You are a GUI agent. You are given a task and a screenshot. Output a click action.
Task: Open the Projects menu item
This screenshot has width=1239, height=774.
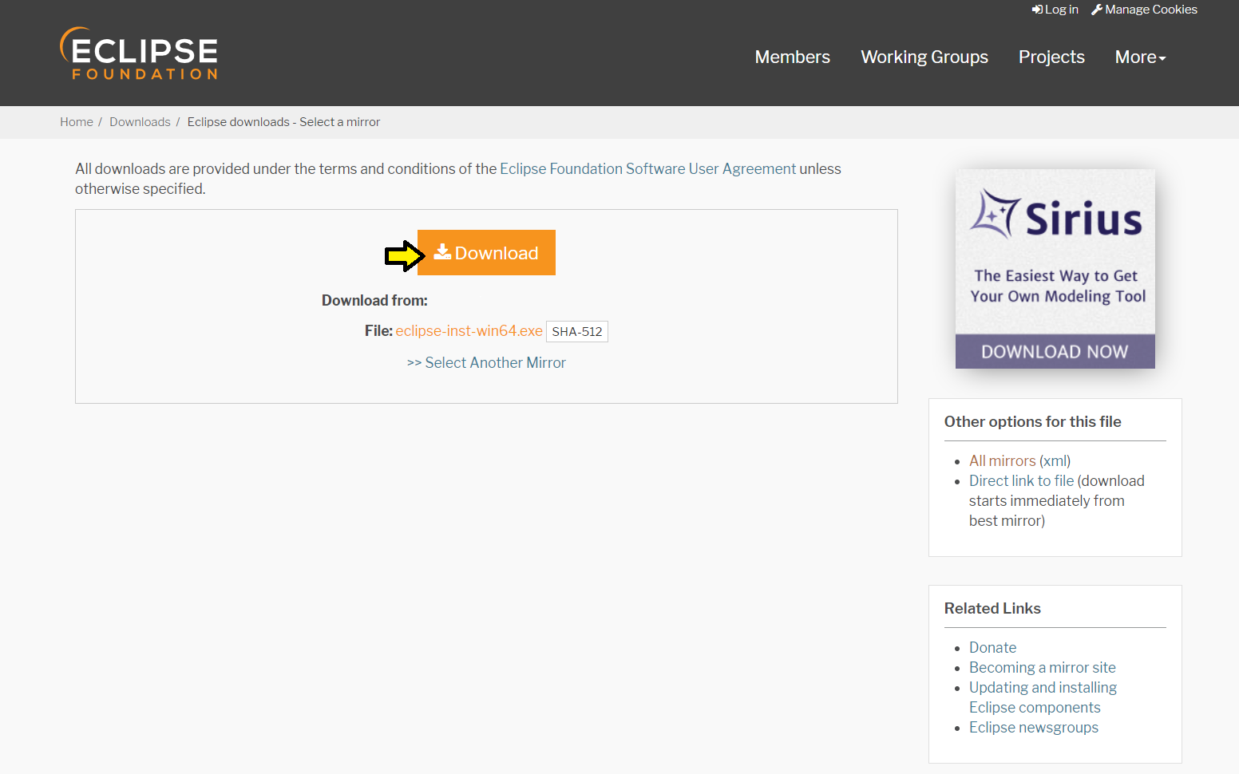coord(1051,57)
